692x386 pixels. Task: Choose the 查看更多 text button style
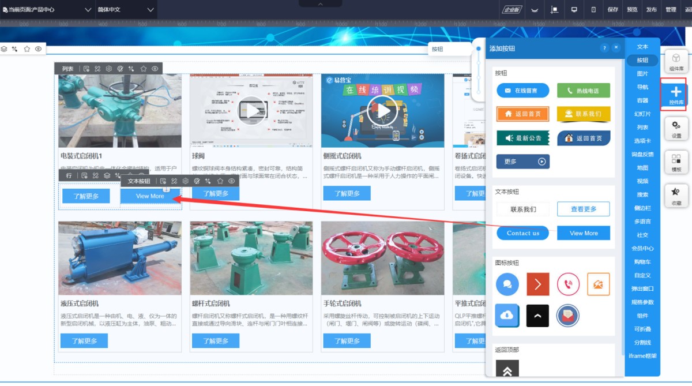coord(583,209)
